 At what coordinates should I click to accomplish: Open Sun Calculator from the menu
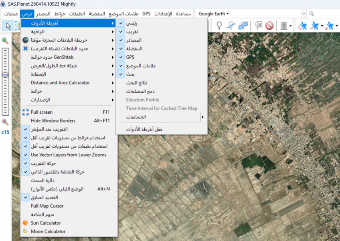click(x=46, y=223)
